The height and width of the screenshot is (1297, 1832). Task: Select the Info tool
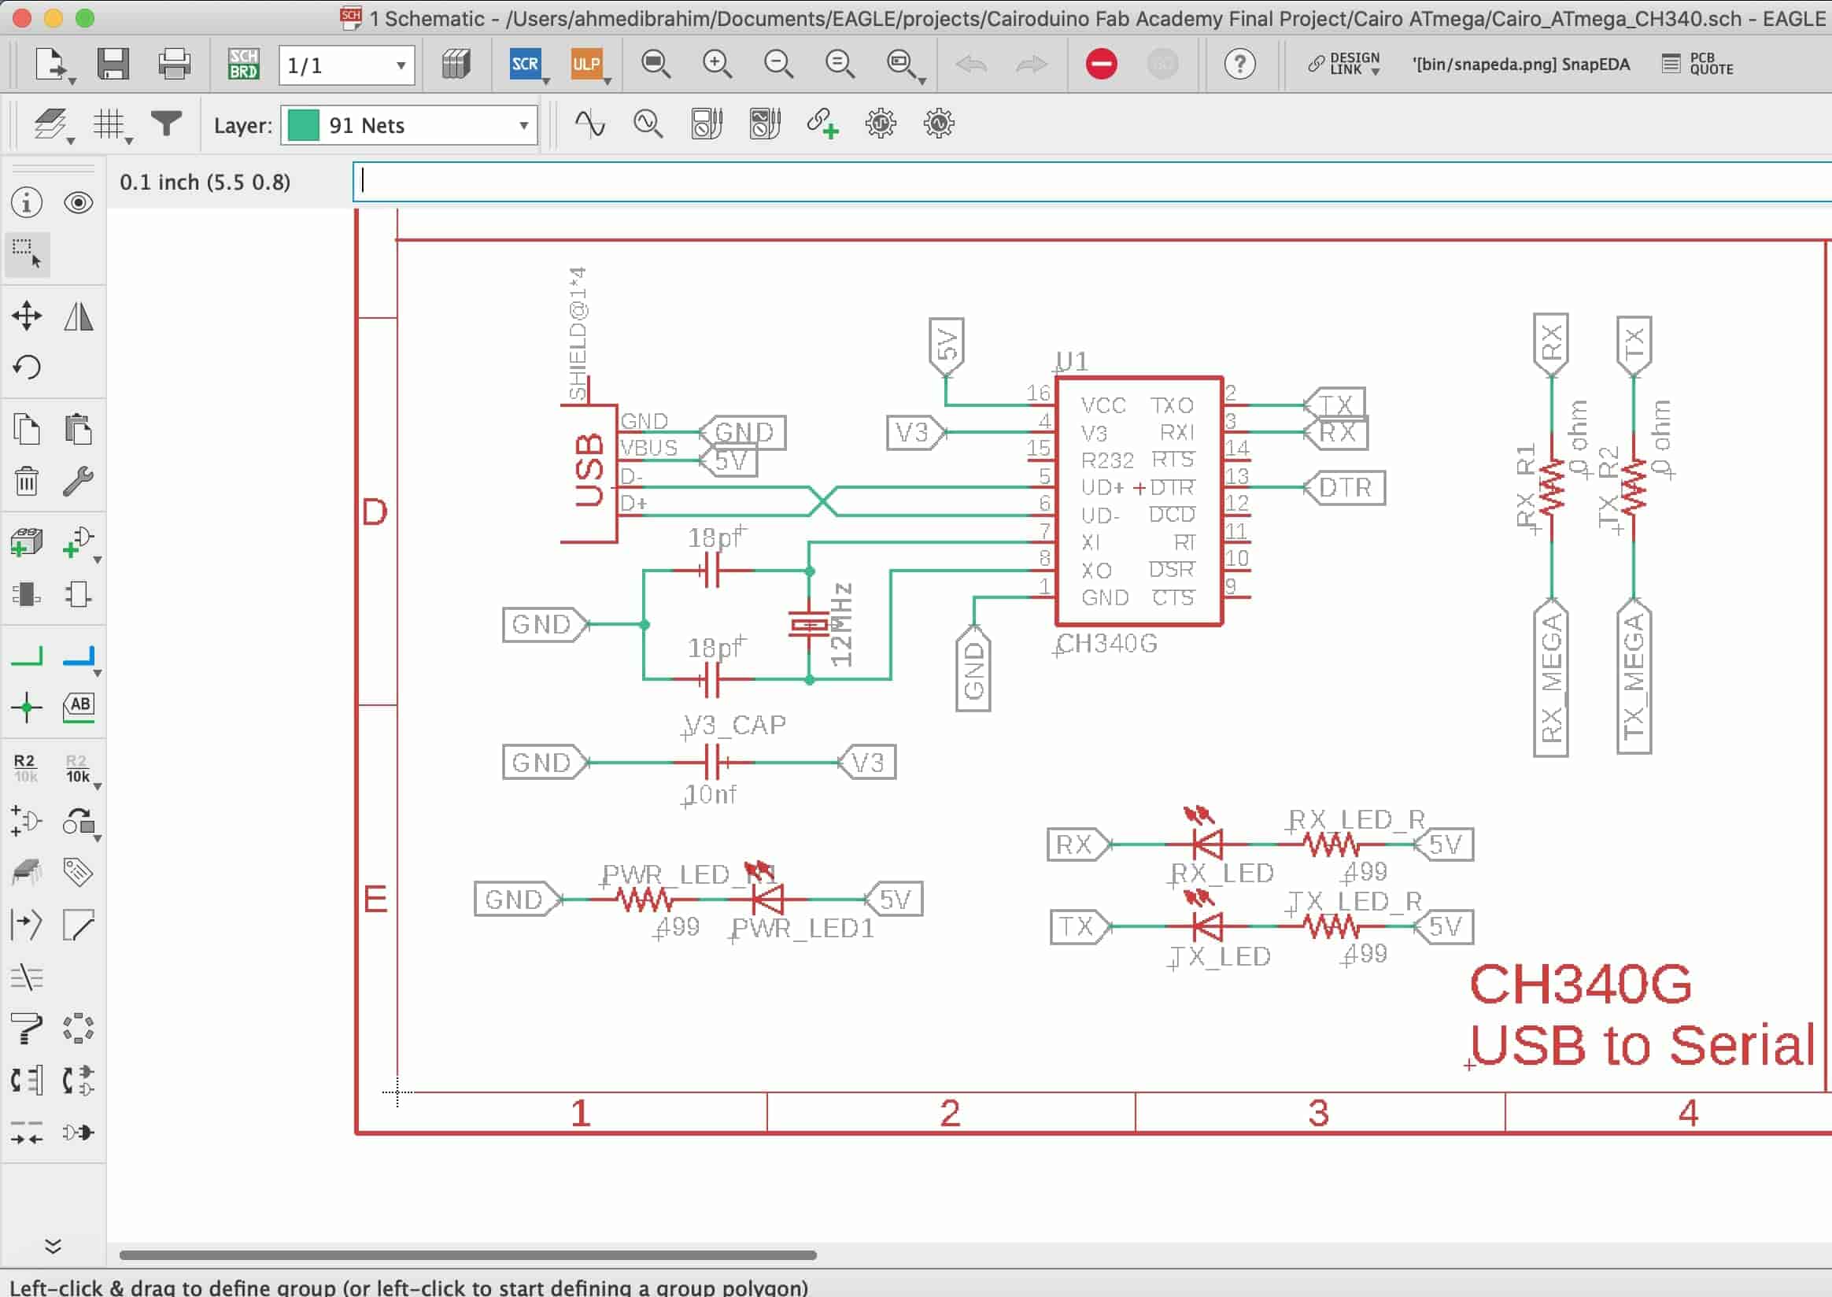pos(28,203)
